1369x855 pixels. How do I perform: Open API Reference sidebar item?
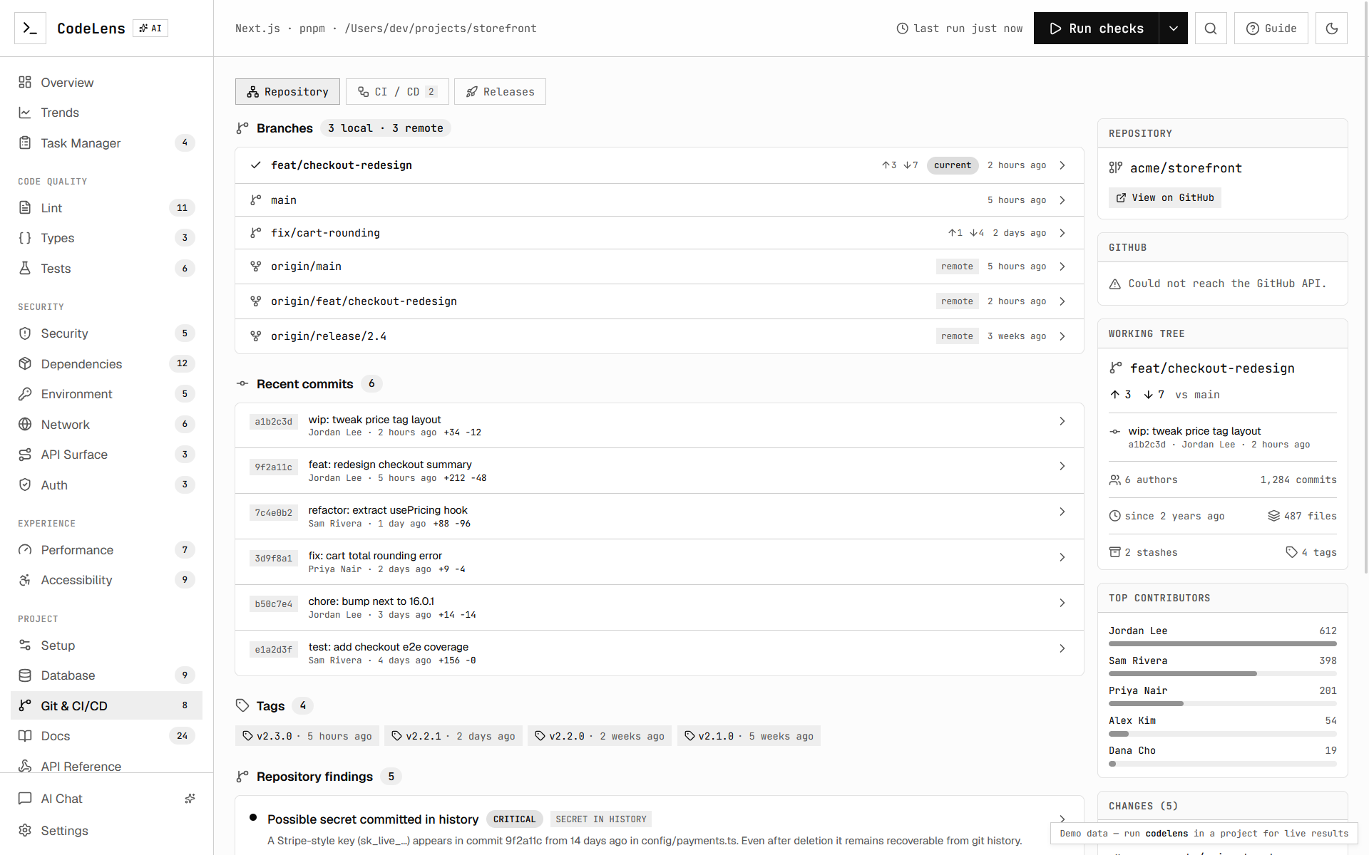coord(106,766)
